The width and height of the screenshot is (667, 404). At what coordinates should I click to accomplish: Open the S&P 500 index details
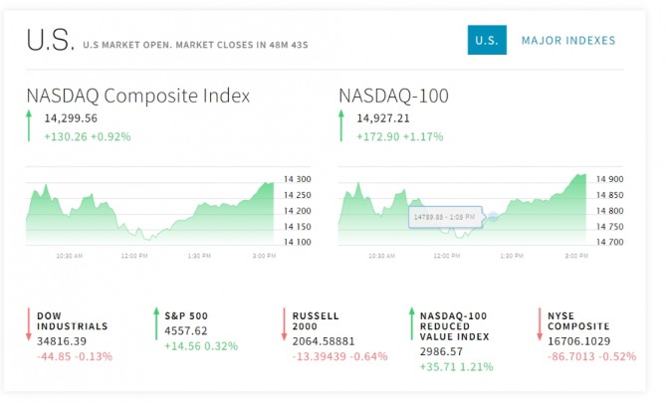coord(186,316)
